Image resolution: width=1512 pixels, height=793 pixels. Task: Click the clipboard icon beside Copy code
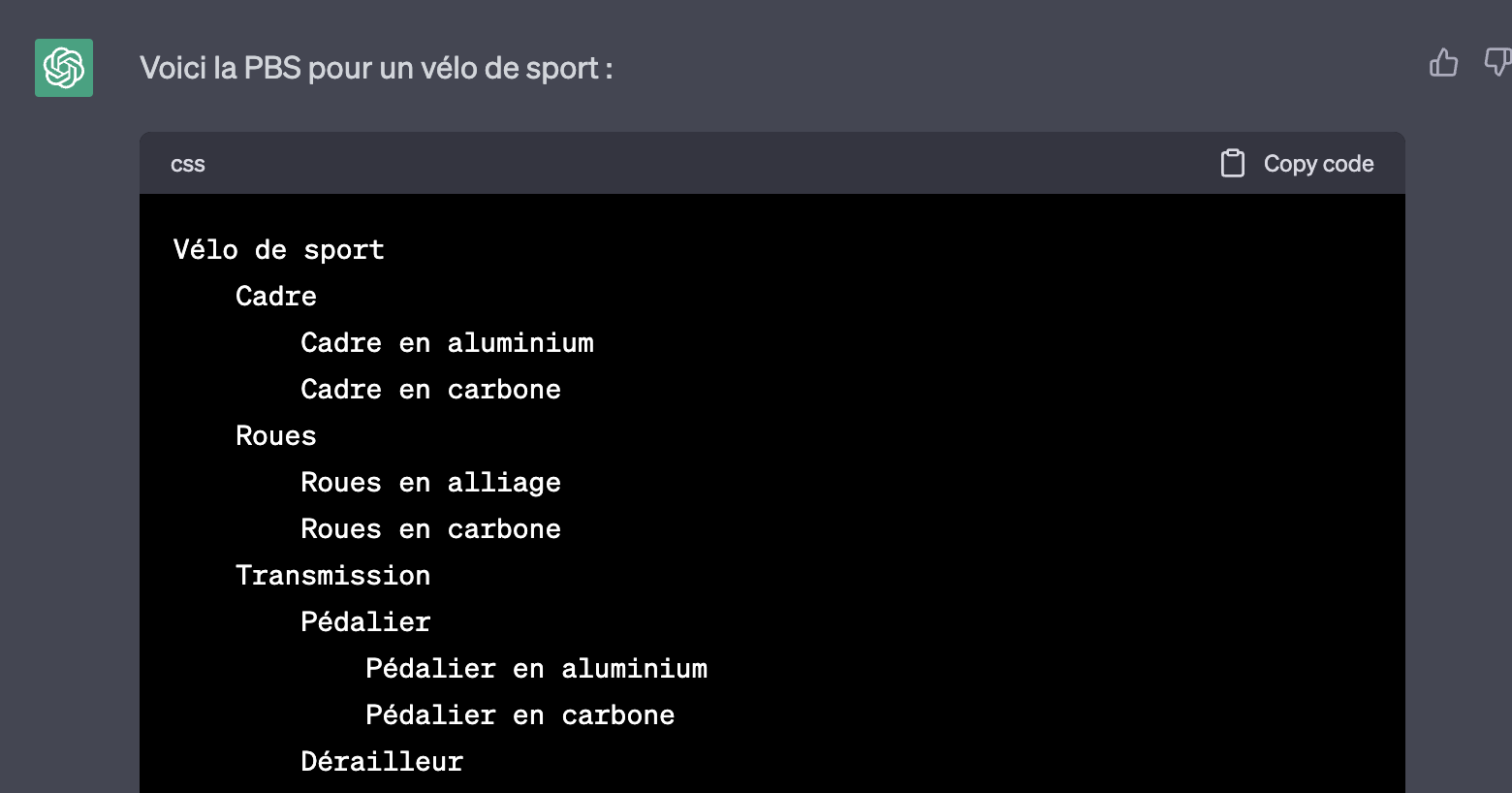[1232, 163]
